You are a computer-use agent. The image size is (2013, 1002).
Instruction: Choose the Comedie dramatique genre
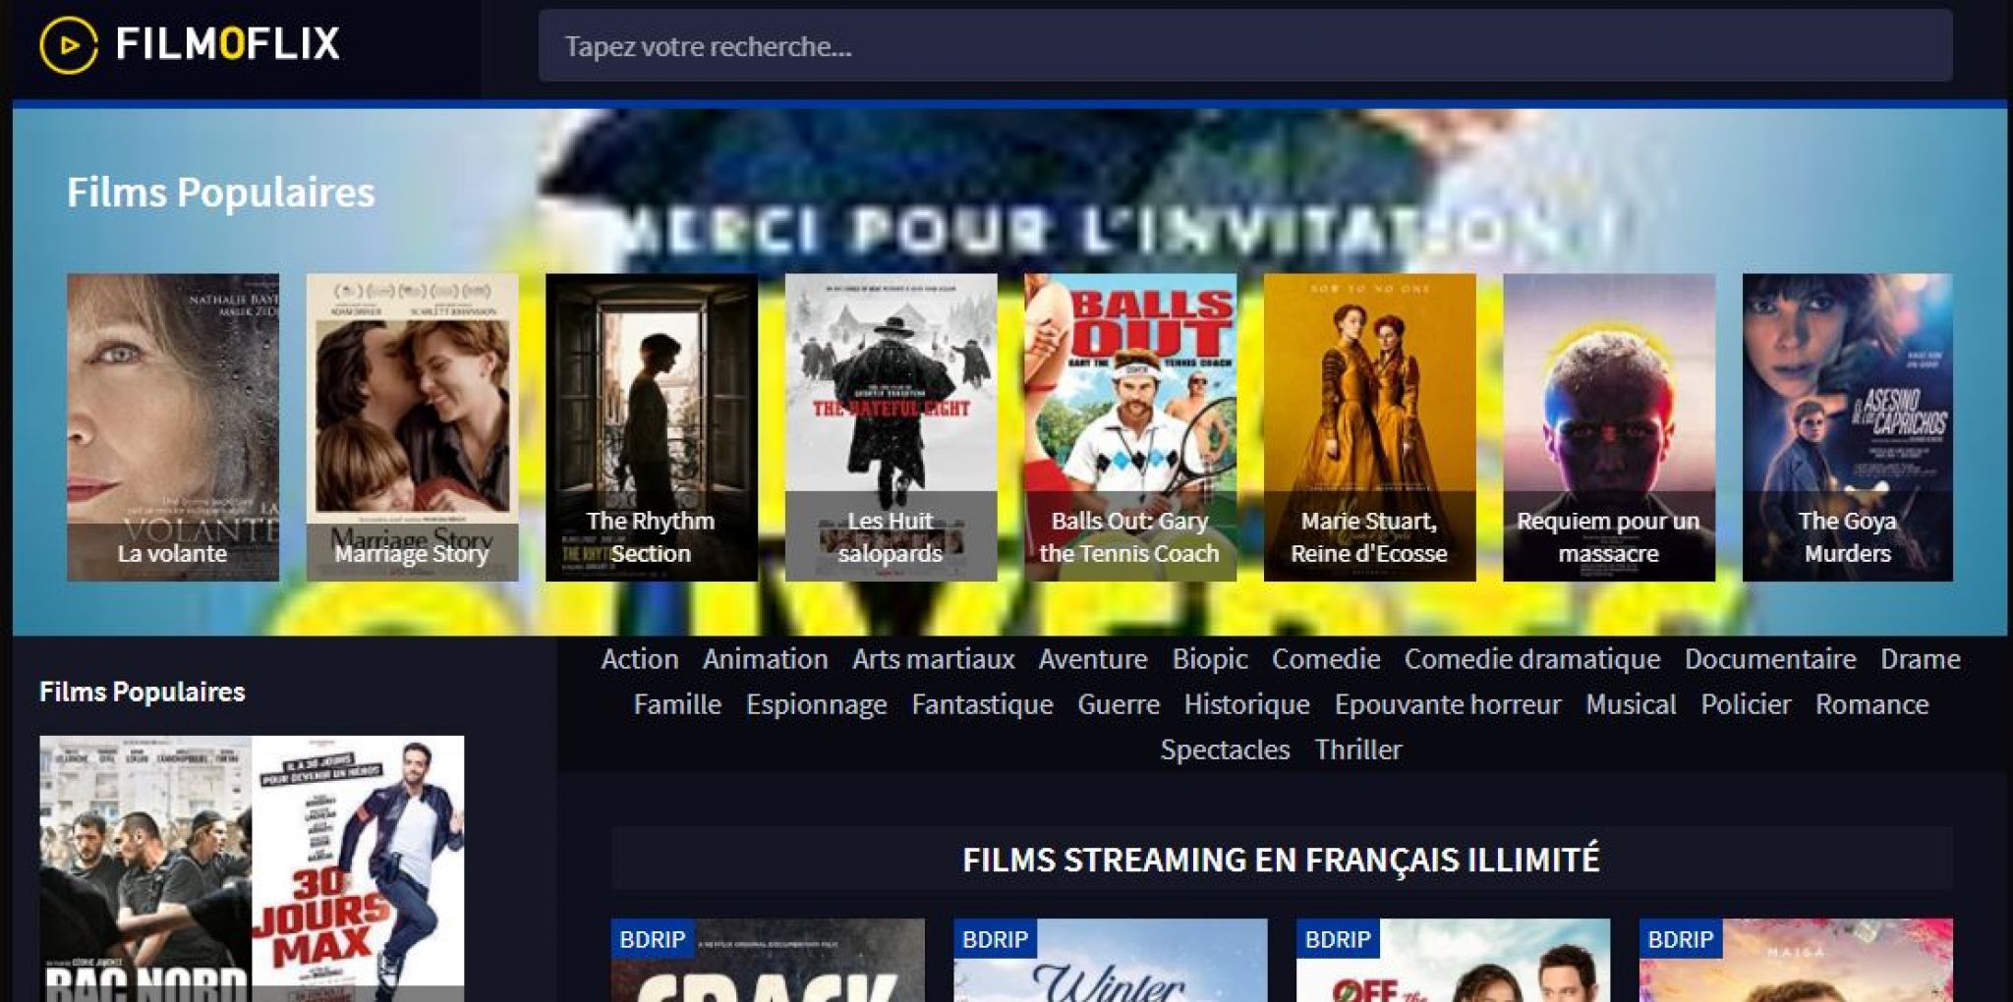click(x=1532, y=659)
